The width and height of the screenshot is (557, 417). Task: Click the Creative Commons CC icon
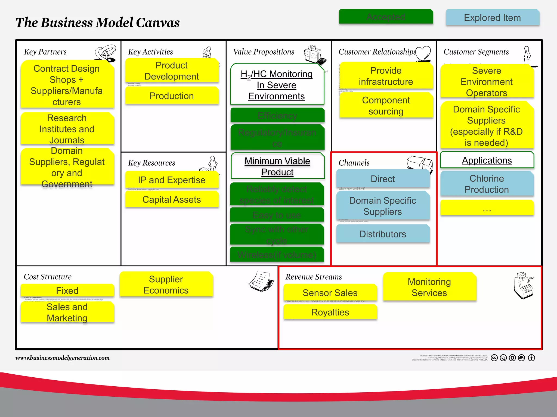[x=494, y=358]
